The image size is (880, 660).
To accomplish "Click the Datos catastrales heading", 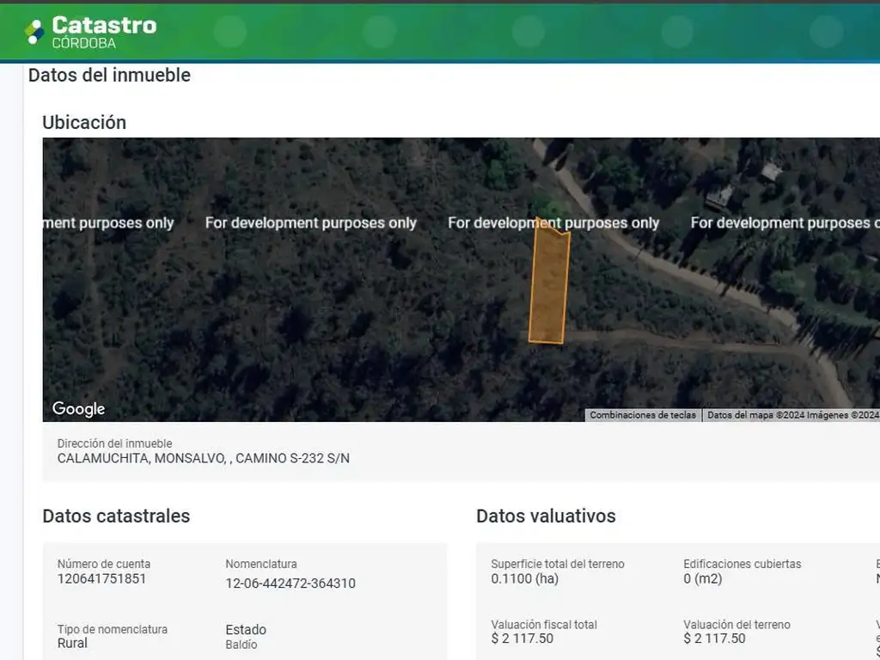I will point(116,516).
